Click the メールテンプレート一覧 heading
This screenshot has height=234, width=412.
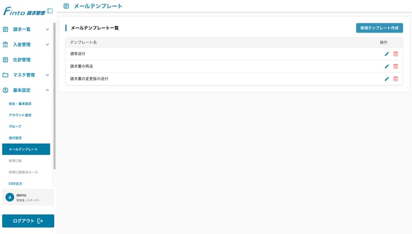tap(95, 28)
